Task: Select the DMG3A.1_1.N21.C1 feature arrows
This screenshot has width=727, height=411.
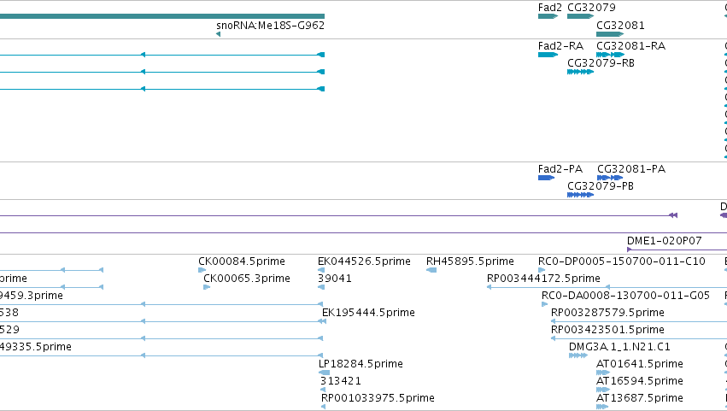Action: click(x=578, y=355)
